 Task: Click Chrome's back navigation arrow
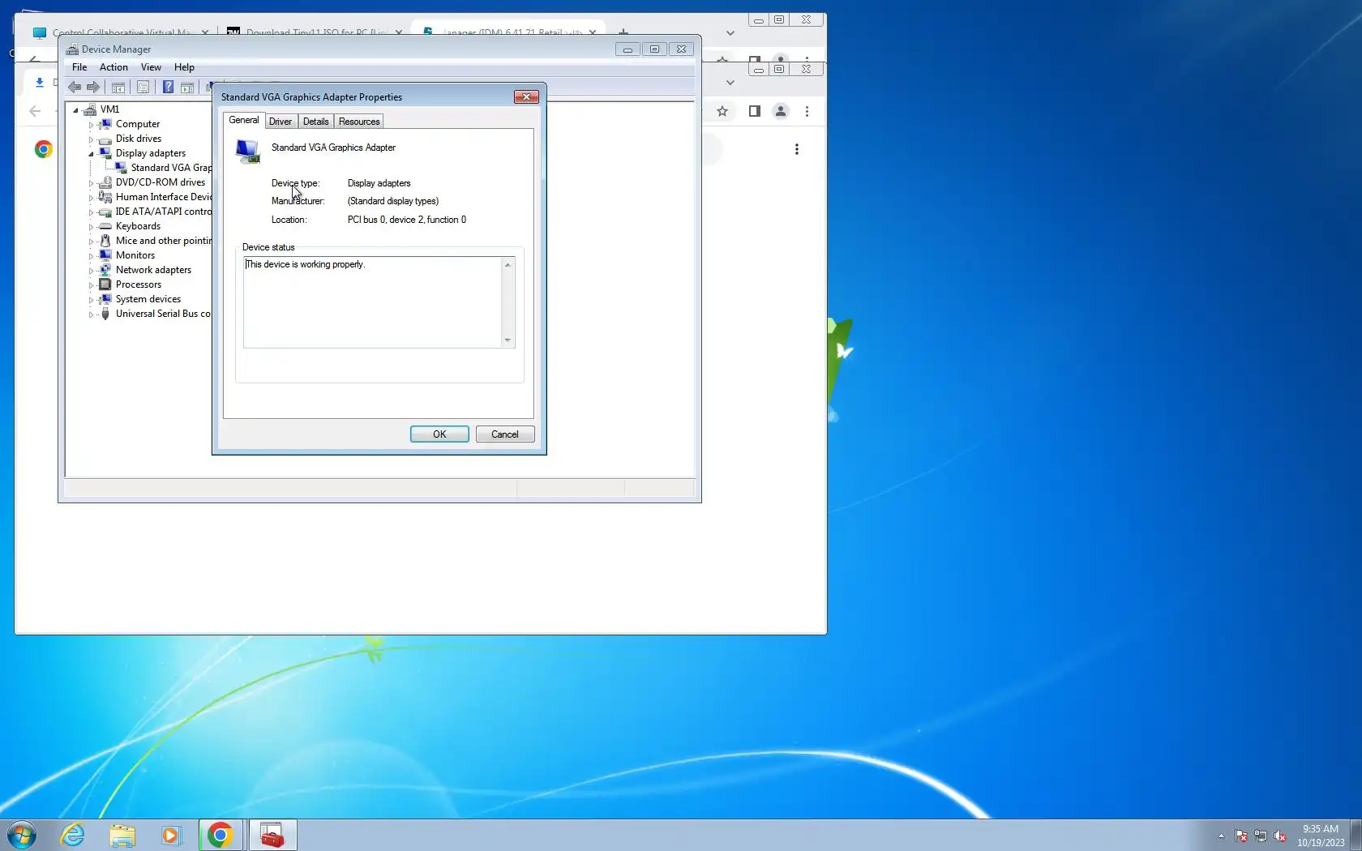(35, 111)
